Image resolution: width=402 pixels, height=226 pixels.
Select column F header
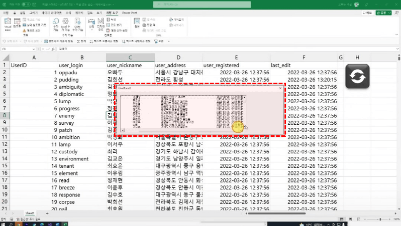coord(304,58)
